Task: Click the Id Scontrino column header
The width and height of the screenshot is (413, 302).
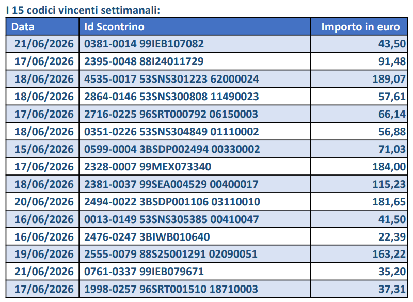Action: (195, 27)
